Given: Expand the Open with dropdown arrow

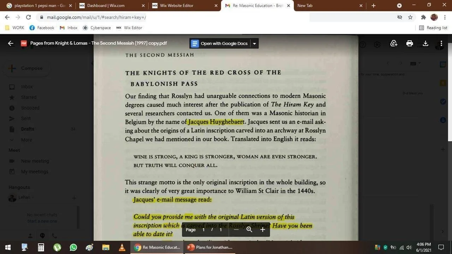Looking at the screenshot, I should coord(254,43).
